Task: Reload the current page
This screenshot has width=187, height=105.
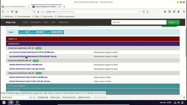Action: (12, 12)
